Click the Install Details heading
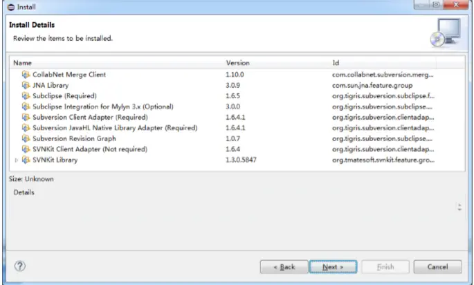Screen dimensions: 474x285 pyautogui.click(x=32, y=25)
